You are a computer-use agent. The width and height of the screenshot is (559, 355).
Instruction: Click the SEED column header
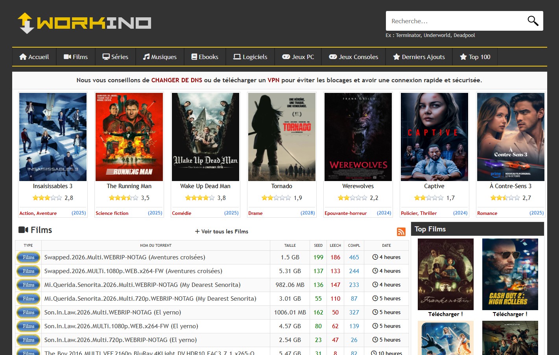pos(318,246)
